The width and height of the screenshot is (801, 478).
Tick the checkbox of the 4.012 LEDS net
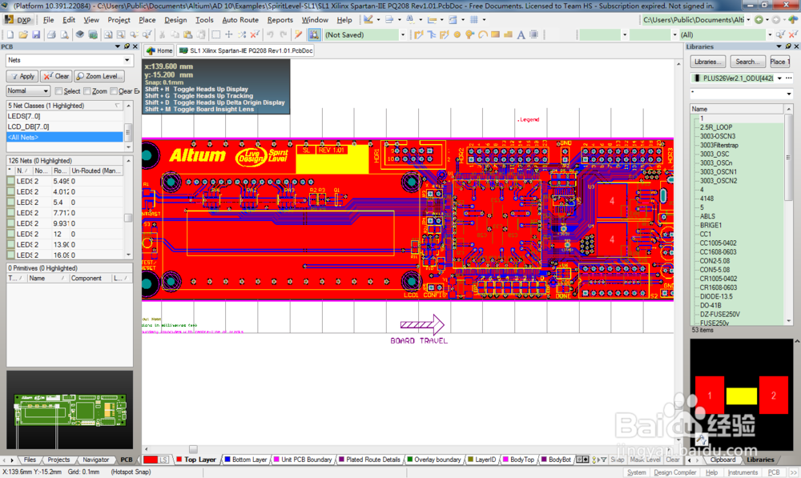(x=10, y=191)
